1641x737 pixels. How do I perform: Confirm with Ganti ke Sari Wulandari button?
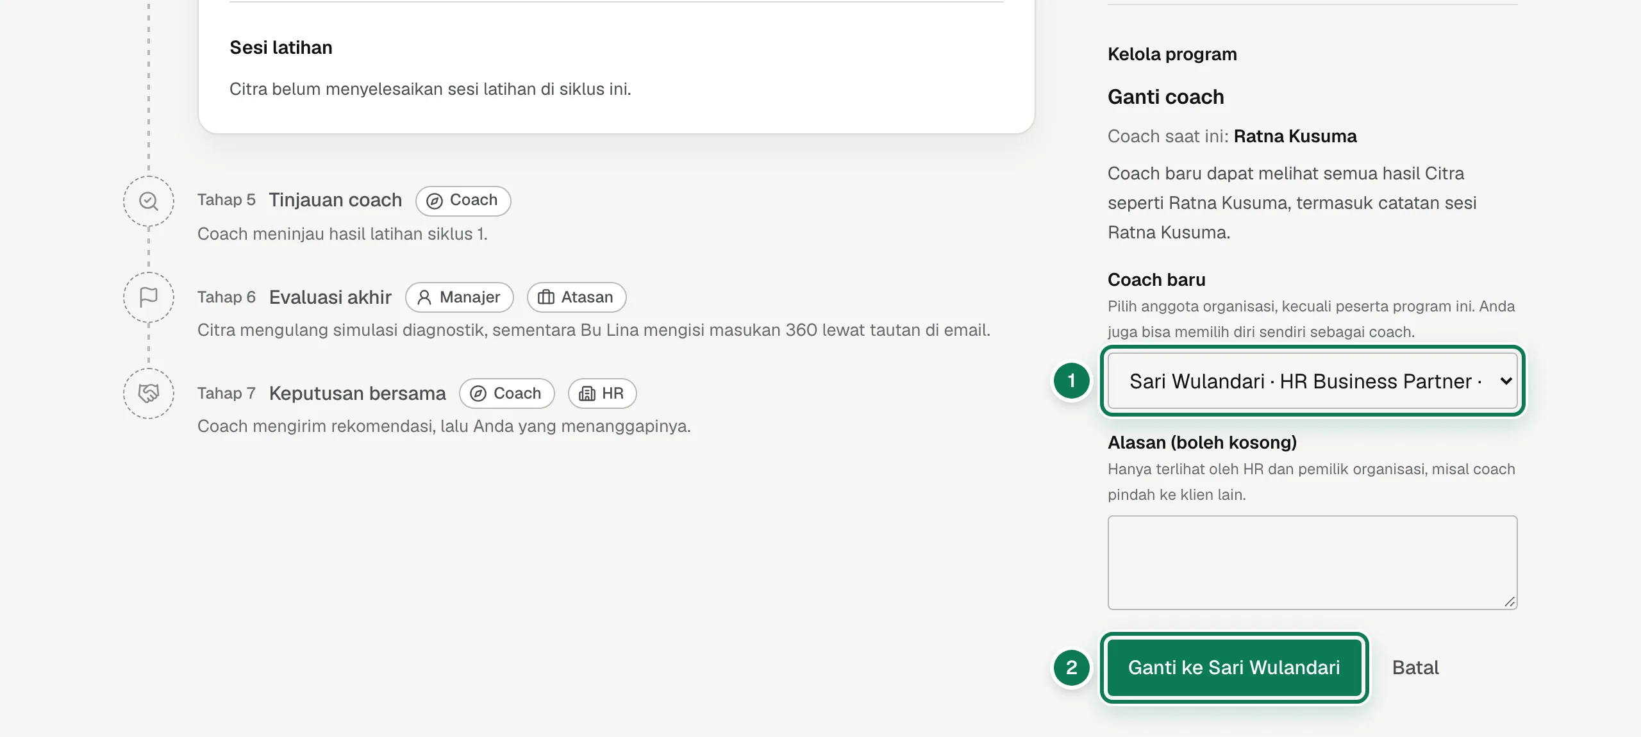1234,668
